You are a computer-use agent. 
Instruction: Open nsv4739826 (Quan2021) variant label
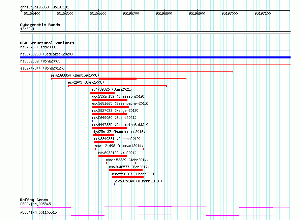(x=111, y=89)
